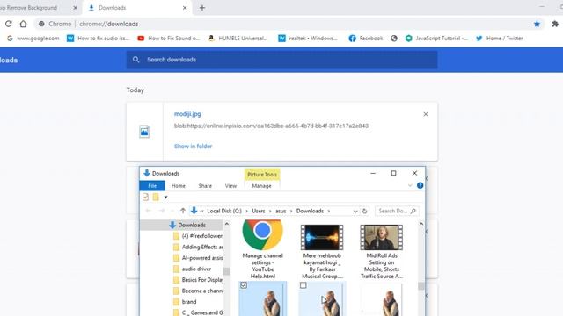The image size is (563, 316).
Task: Open realtek Windows bookmark
Action: [x=308, y=39]
